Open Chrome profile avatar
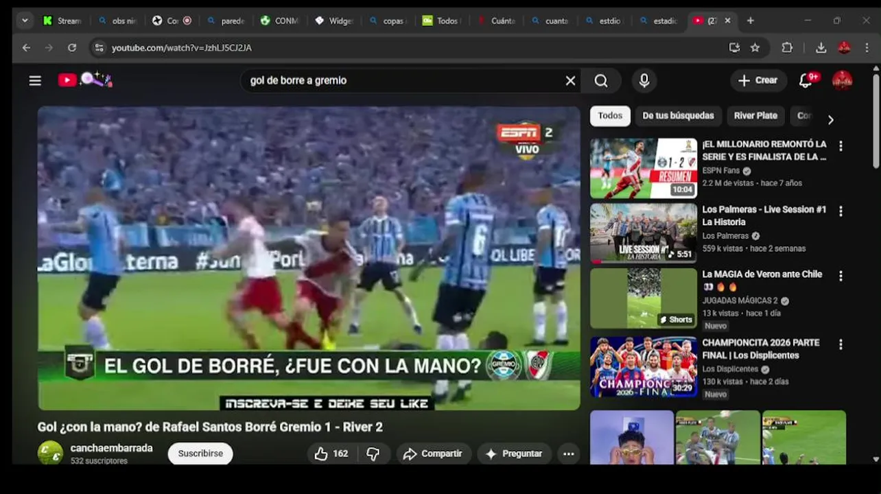 (x=844, y=47)
